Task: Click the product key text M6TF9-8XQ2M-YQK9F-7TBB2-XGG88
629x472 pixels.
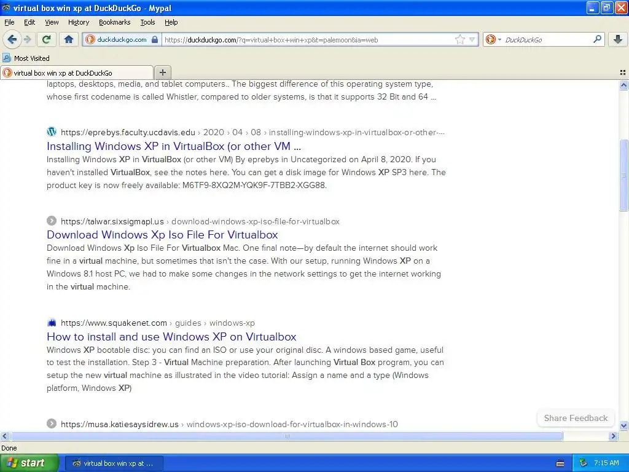Action: (254, 186)
